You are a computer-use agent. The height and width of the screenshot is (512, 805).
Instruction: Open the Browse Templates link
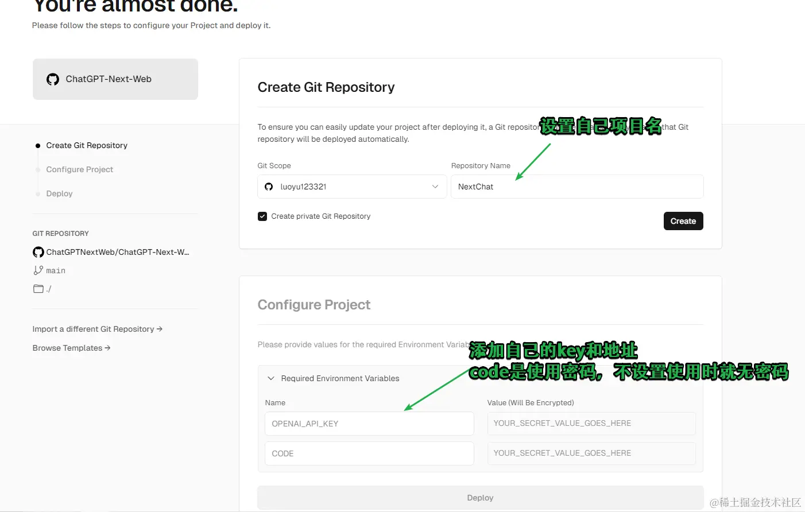[71, 348]
